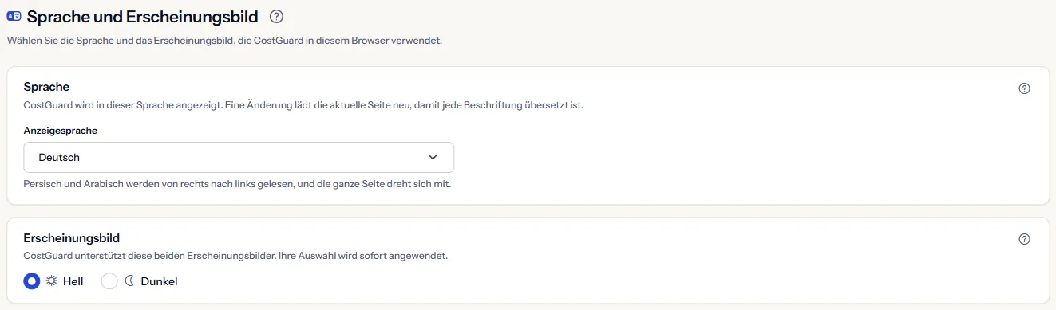Click the moon icon next to Dunkel
1056x310 pixels.
(x=129, y=281)
